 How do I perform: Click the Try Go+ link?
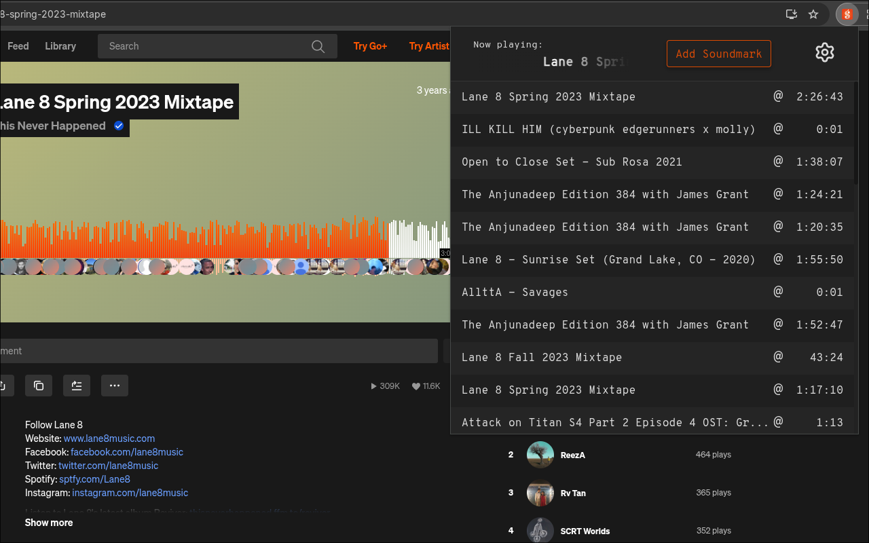coord(370,46)
